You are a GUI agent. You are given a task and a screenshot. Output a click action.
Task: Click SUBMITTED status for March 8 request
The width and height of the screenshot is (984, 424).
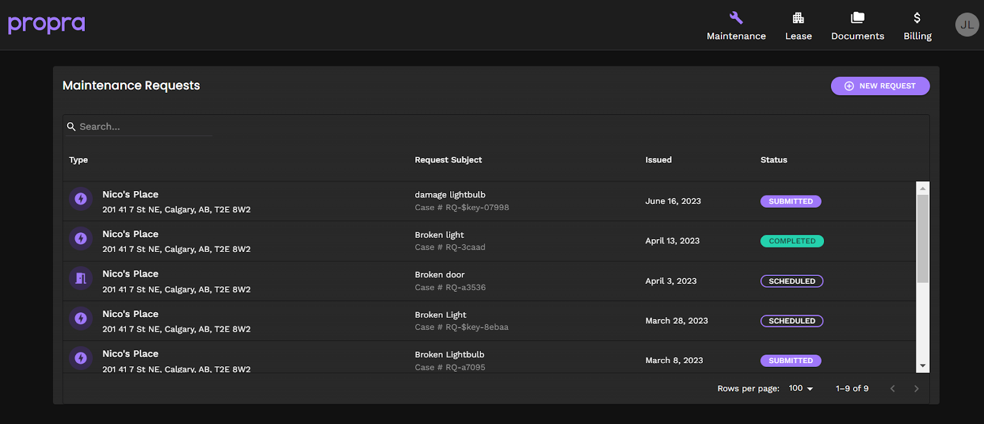click(790, 361)
